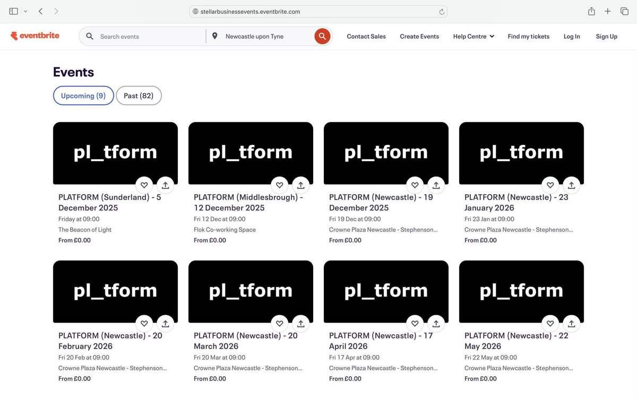Click "The Beacon of Light" venue text
The height and width of the screenshot is (398, 637).
[85, 230]
